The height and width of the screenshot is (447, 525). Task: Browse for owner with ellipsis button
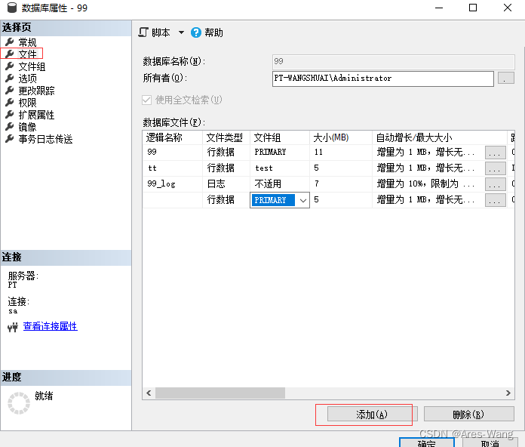[x=506, y=79]
